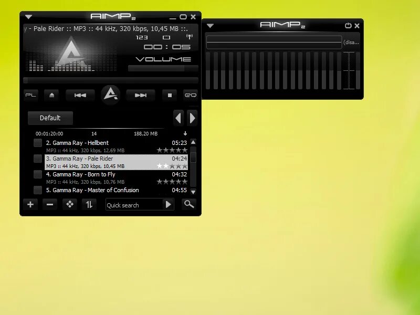Viewport: 420px width, 315px height.
Task: Skip to the previous track
Action: coord(80,95)
